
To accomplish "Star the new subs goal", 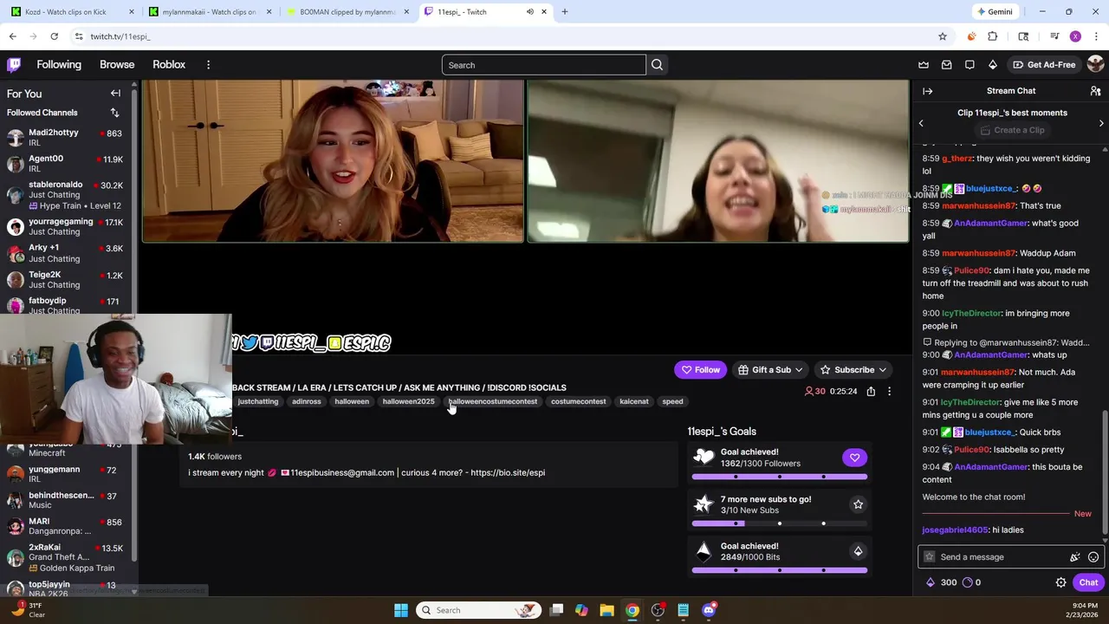I will pos(858,504).
